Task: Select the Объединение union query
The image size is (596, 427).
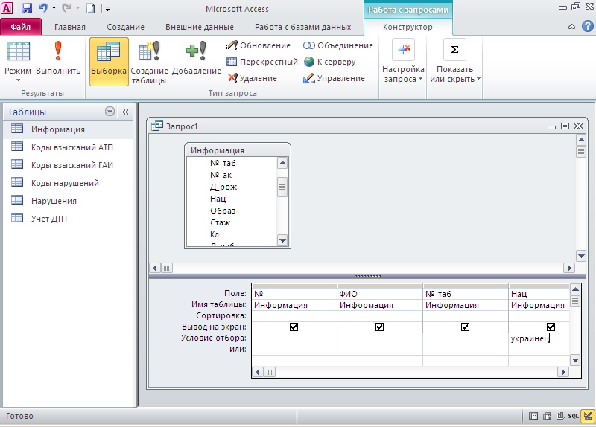Action: [x=338, y=45]
